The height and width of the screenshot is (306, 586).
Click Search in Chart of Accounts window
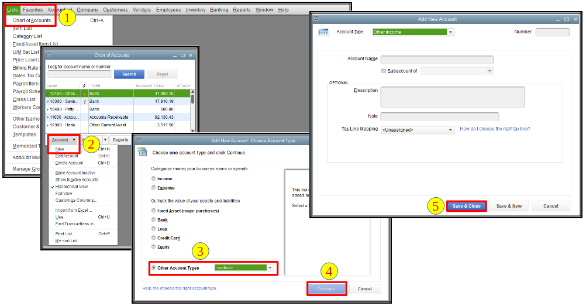[129, 74]
